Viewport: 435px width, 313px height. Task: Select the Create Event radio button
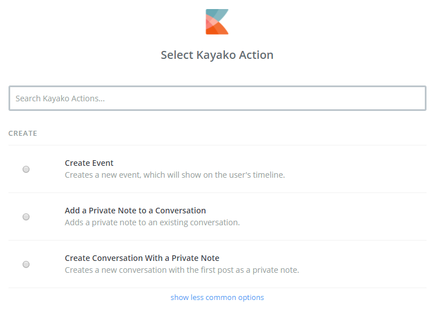26,169
